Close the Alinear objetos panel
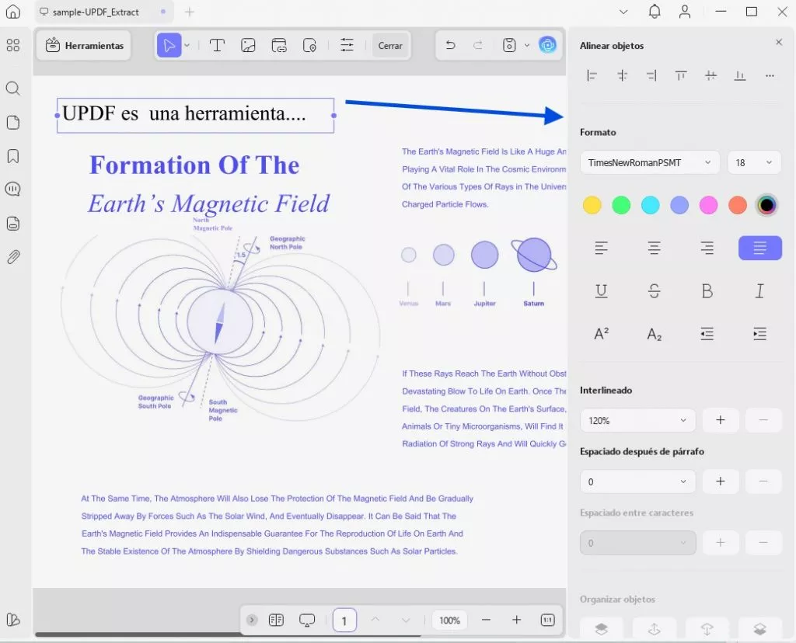796x643 pixels. pos(779,42)
